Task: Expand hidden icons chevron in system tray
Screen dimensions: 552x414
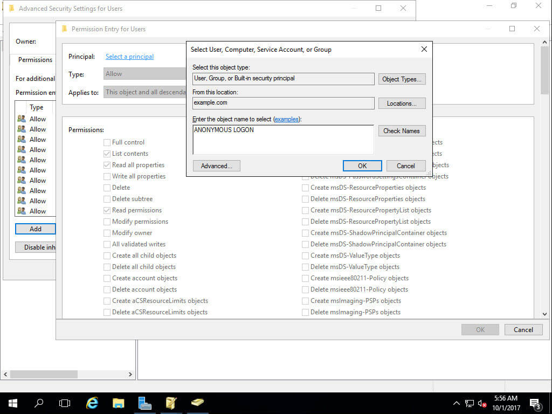Action: (x=456, y=403)
